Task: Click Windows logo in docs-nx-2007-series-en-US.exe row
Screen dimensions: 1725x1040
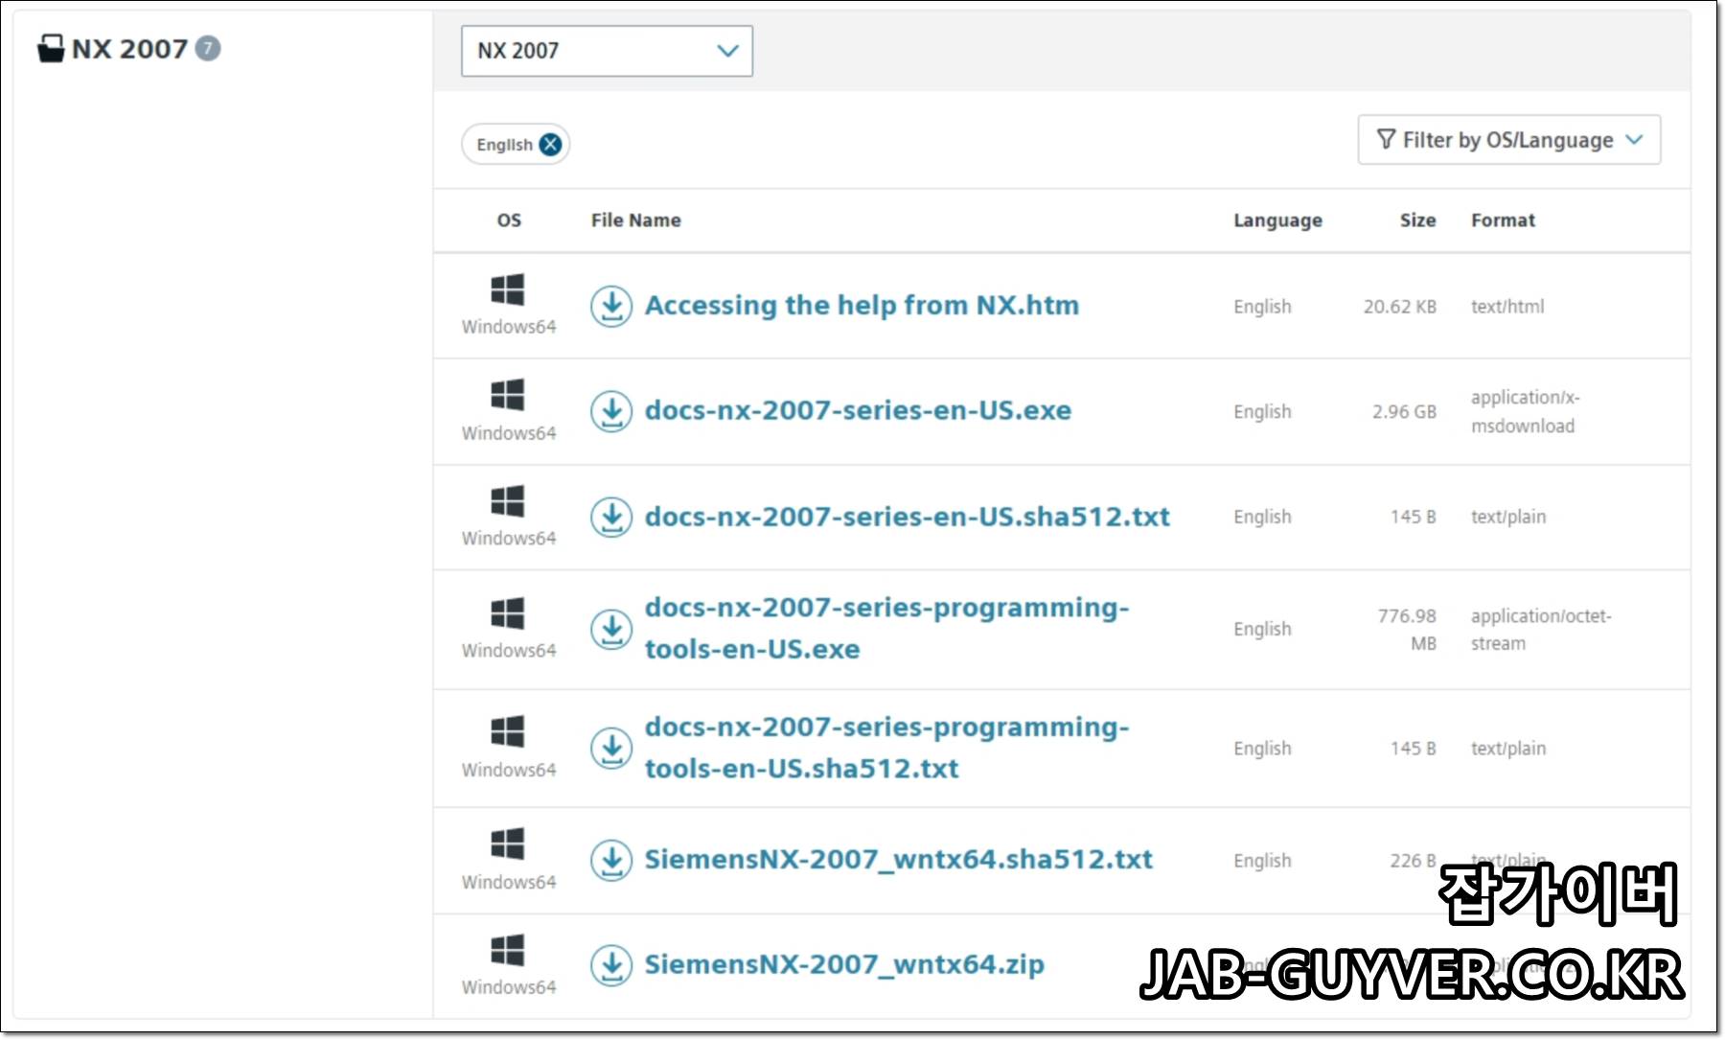Action: coord(508,395)
